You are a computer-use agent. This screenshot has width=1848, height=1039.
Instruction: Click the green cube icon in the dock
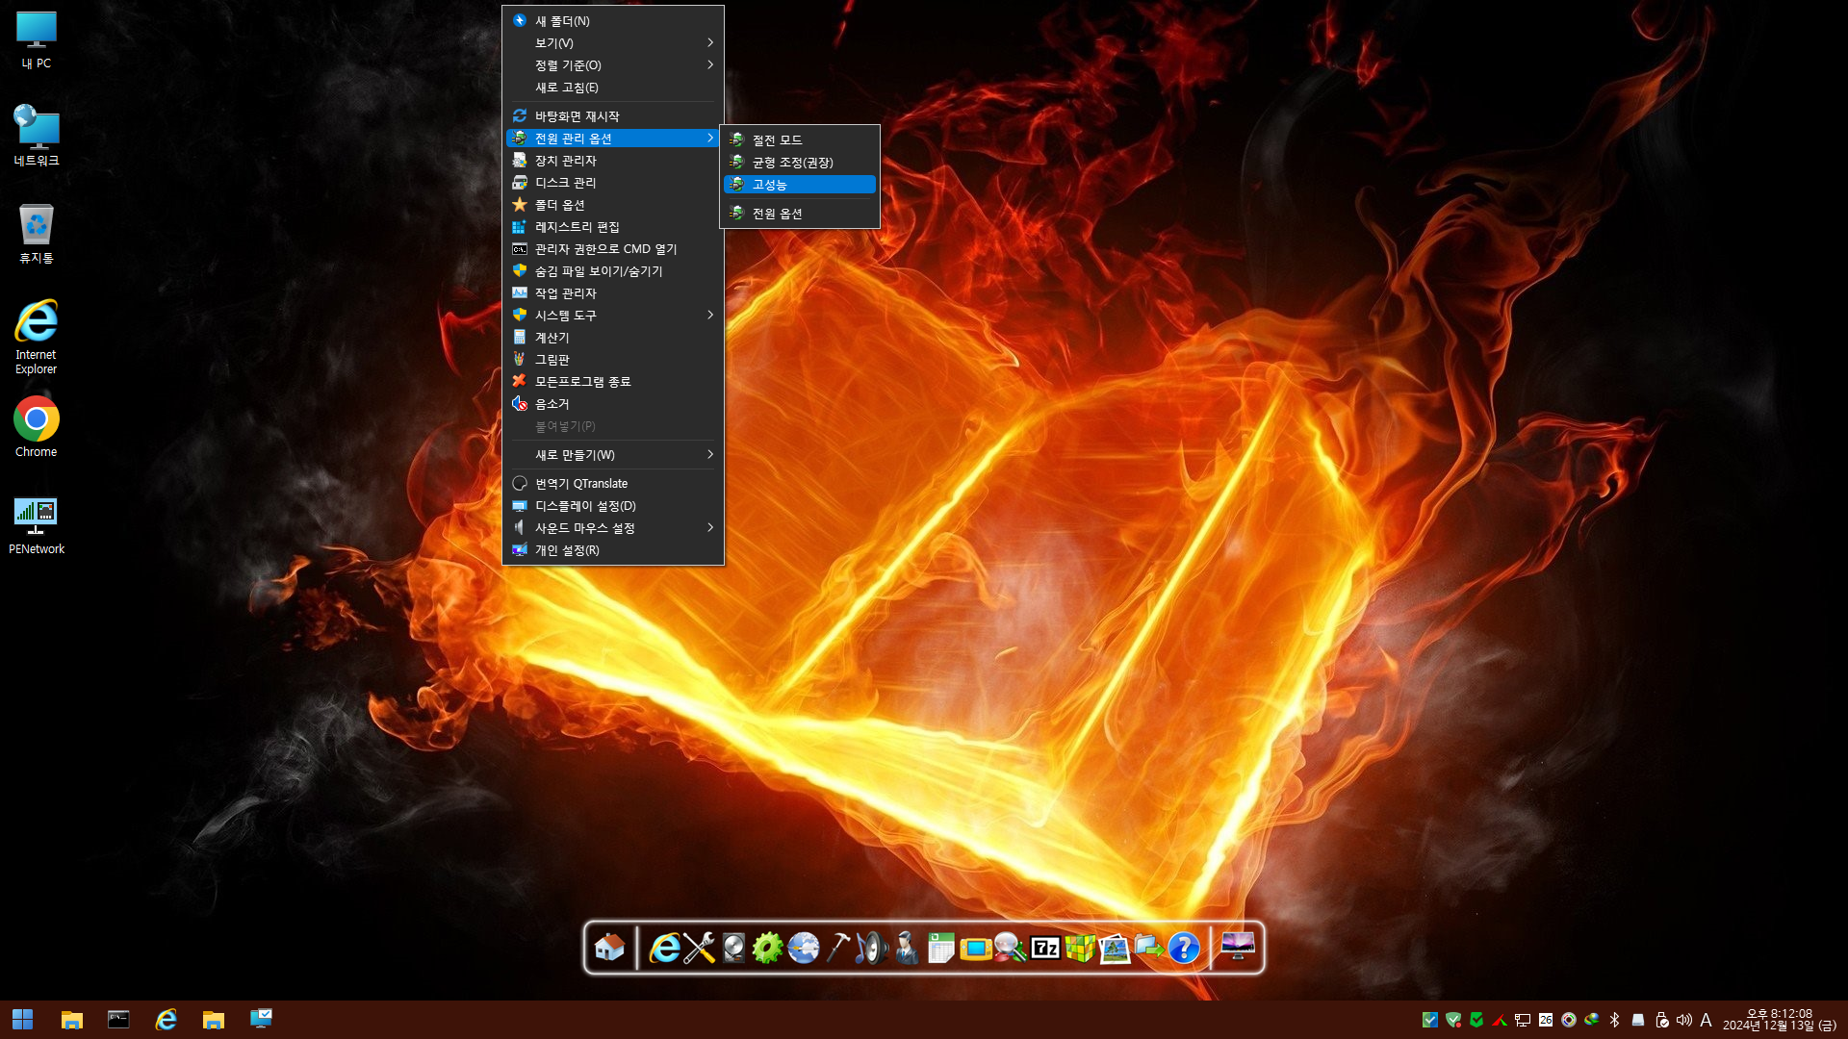1080,948
